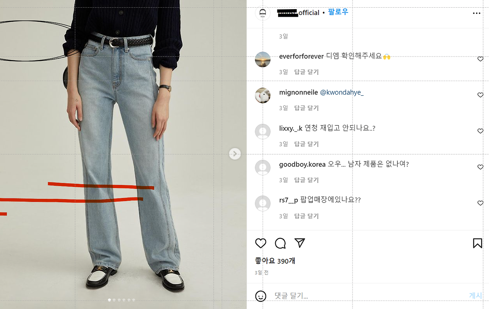Like rs7__p's comment heart
The image size is (489, 309).
(481, 203)
